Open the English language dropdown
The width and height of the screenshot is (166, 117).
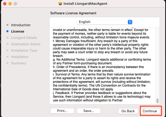tap(105, 22)
